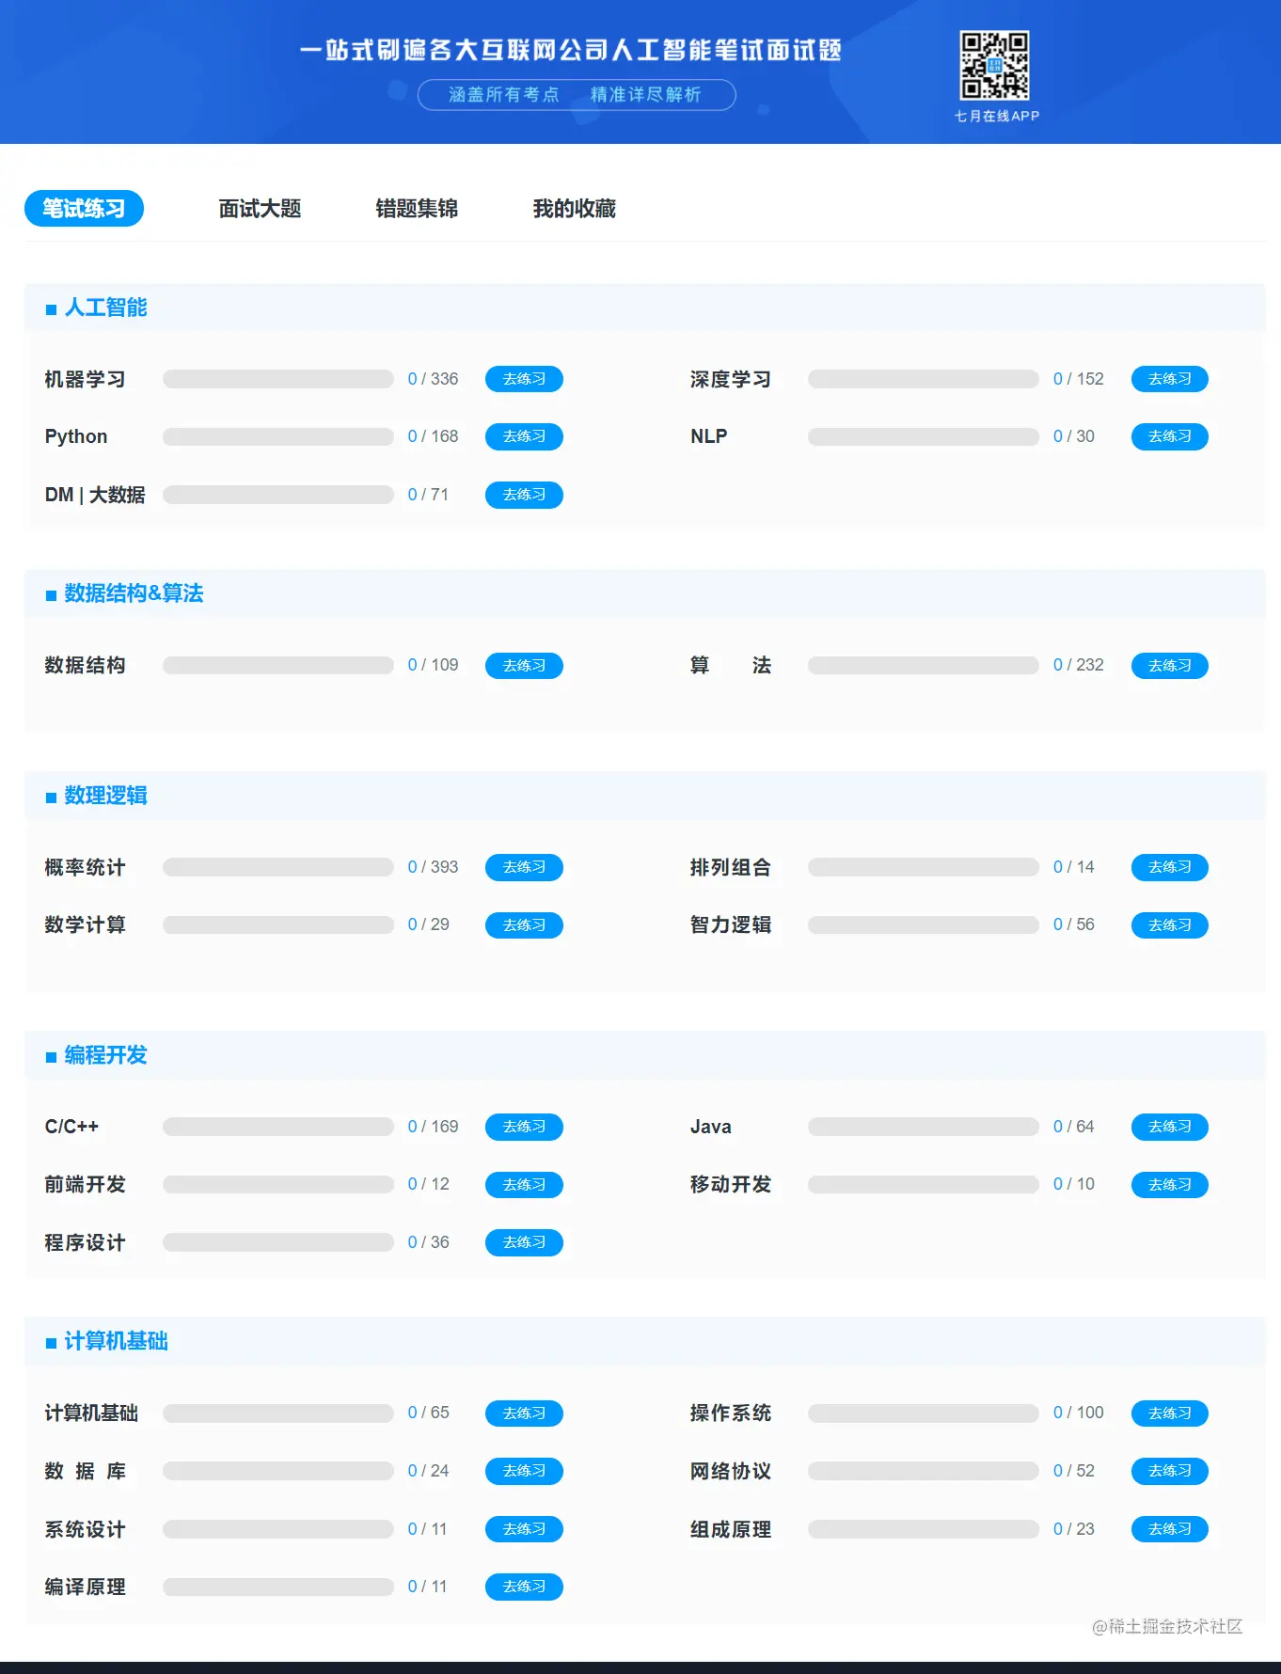Click the 0 / 393 count
This screenshot has height=1674, width=1281.
(x=433, y=867)
